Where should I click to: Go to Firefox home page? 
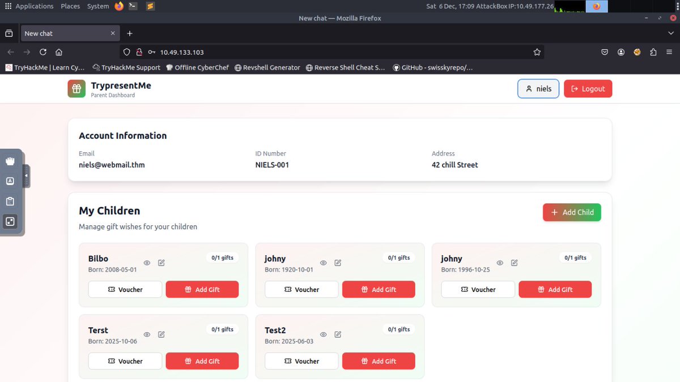tap(59, 52)
